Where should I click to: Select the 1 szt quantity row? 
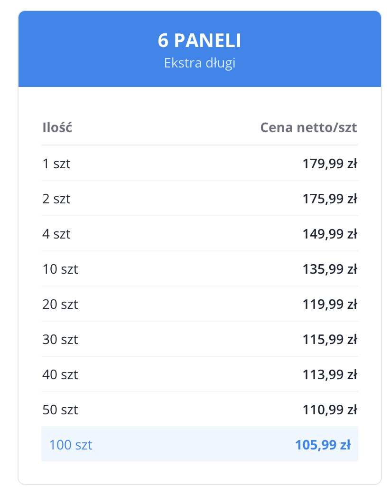pyautogui.click(x=56, y=164)
